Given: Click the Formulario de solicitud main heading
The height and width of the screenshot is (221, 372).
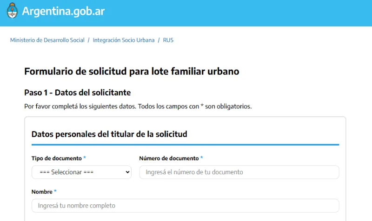Looking at the screenshot, I should coord(132,71).
